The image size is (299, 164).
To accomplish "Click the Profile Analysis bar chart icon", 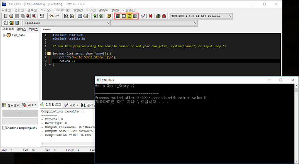I will pos(158,16).
